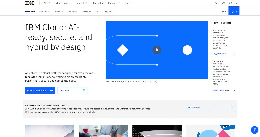Click the IBM Cloud AI-ready headline
This screenshot has height=137, width=260.
[59, 37]
